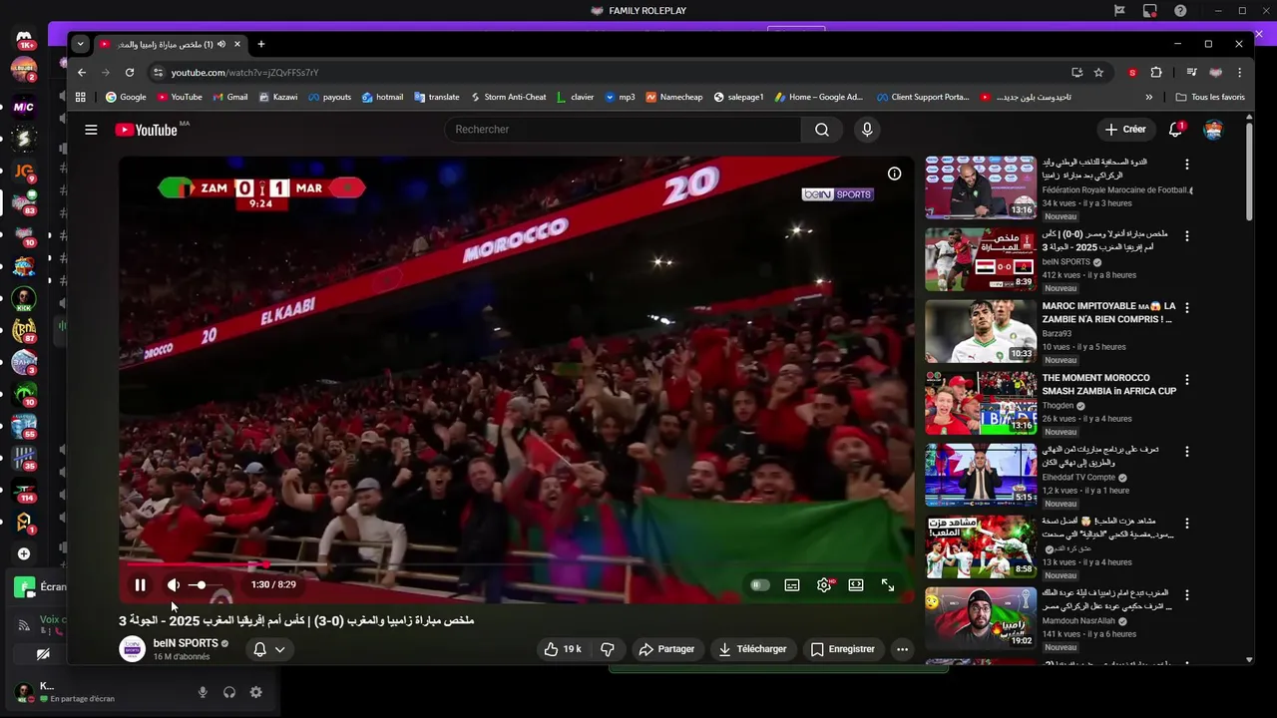This screenshot has height=718, width=1277.
Task: Toggle subtitles in the video player
Action: coord(792,585)
